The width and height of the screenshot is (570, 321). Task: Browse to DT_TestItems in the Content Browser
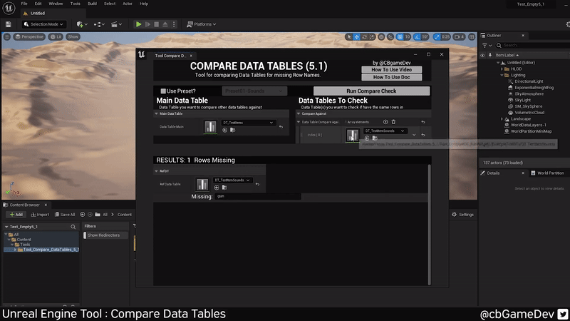pos(233,130)
